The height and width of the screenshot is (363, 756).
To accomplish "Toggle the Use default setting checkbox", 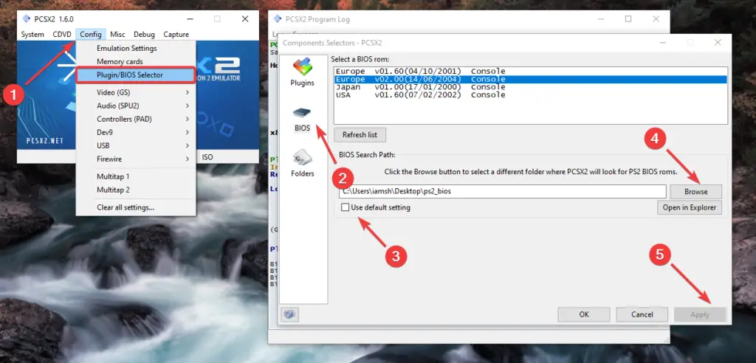I will pyautogui.click(x=346, y=207).
